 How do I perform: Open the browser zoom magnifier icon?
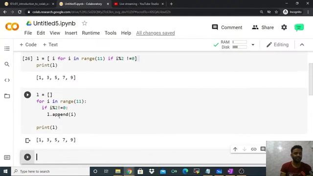click(x=262, y=12)
